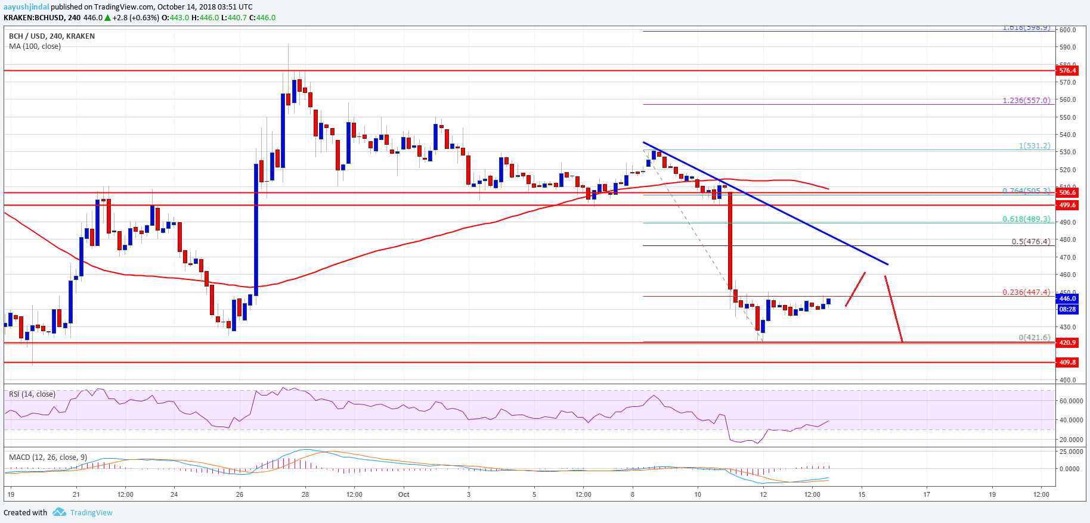Click the RSI (14, close) indicator label
1090x523 pixels.
click(x=32, y=394)
